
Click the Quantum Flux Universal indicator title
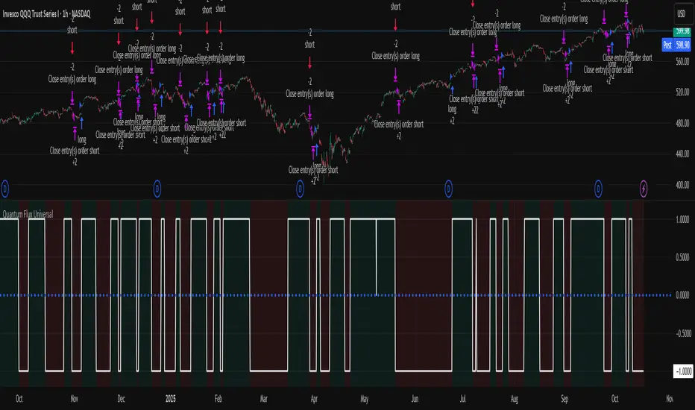coord(28,214)
